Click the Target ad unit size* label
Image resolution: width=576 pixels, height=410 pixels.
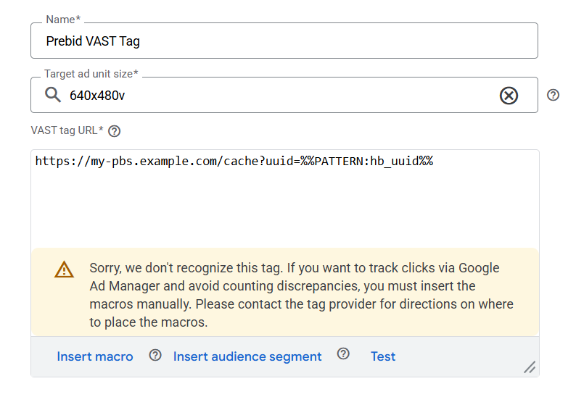click(91, 74)
